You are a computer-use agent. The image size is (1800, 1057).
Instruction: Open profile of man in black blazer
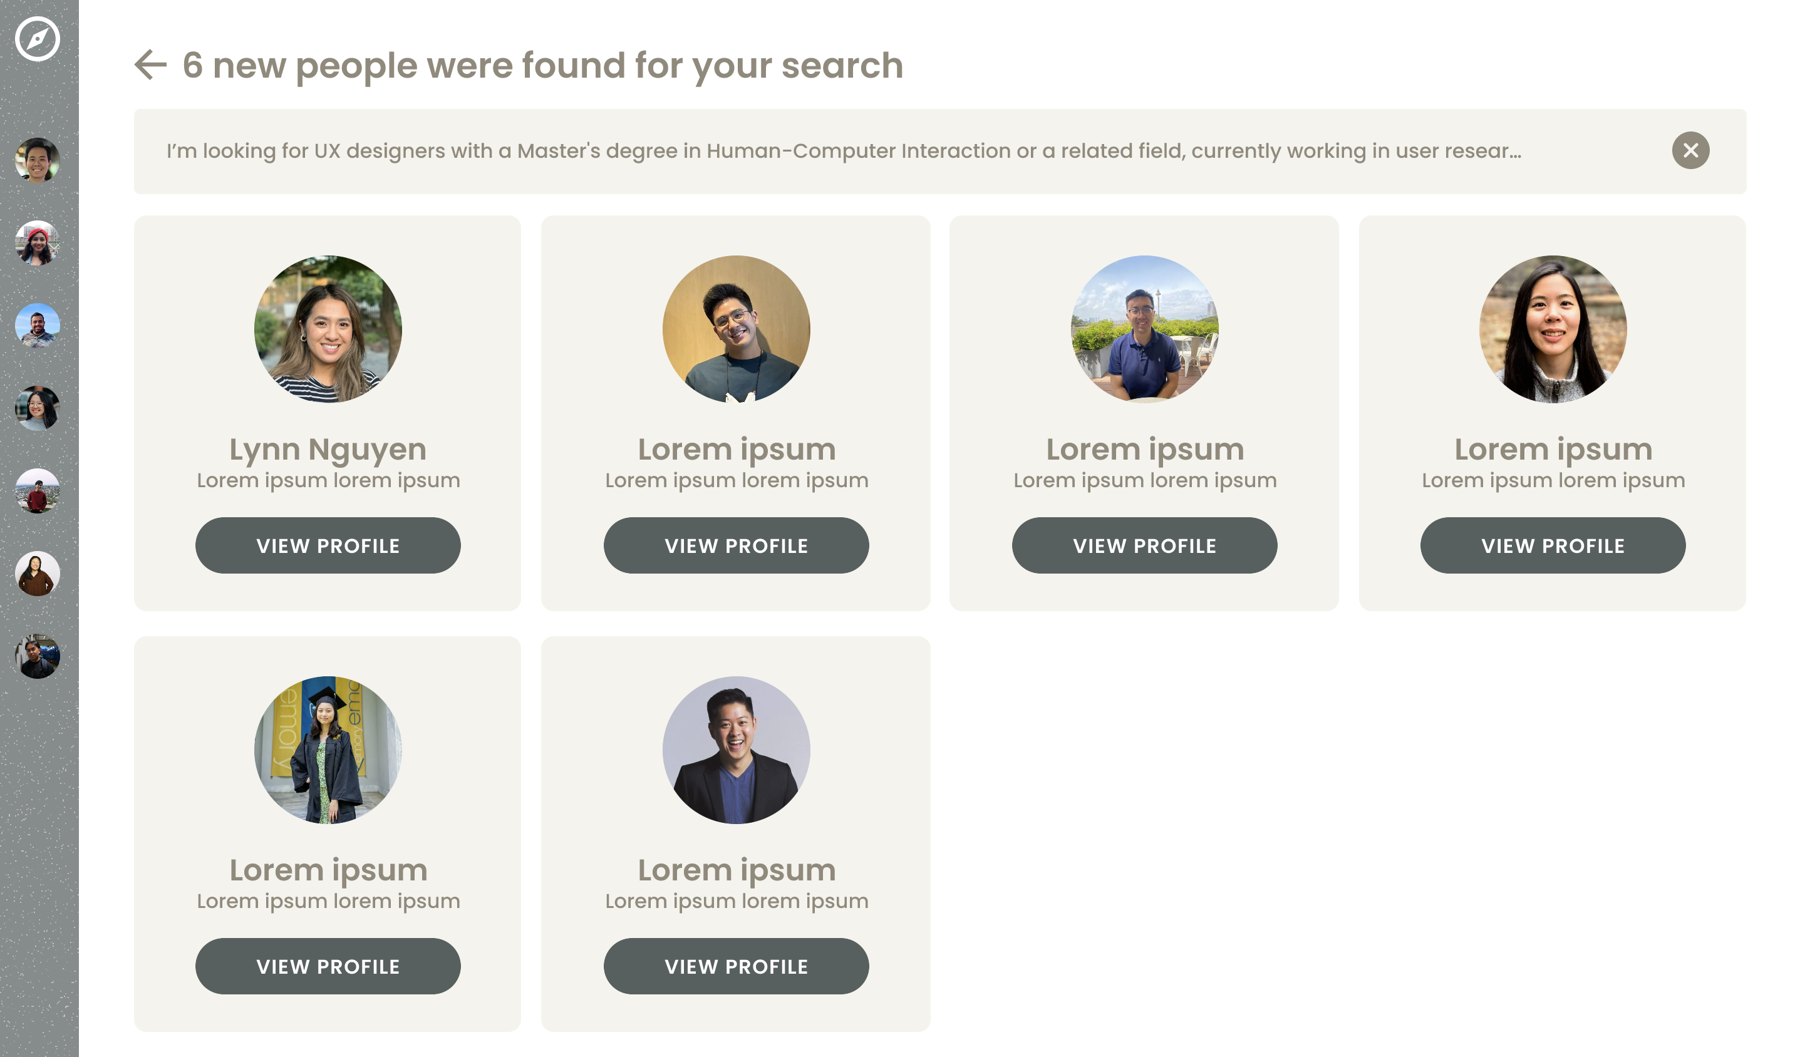736,966
